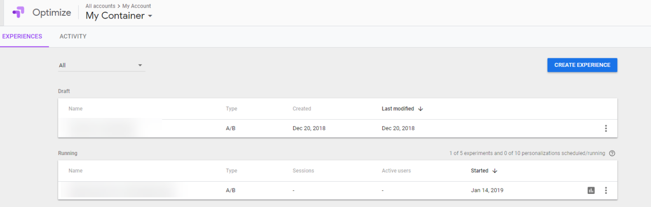Click the Active users column header
The width and height of the screenshot is (651, 207).
point(396,171)
